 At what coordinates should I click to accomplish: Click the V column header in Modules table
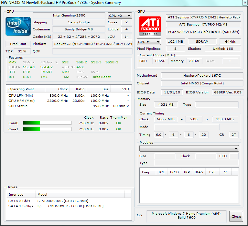(x=225, y=172)
